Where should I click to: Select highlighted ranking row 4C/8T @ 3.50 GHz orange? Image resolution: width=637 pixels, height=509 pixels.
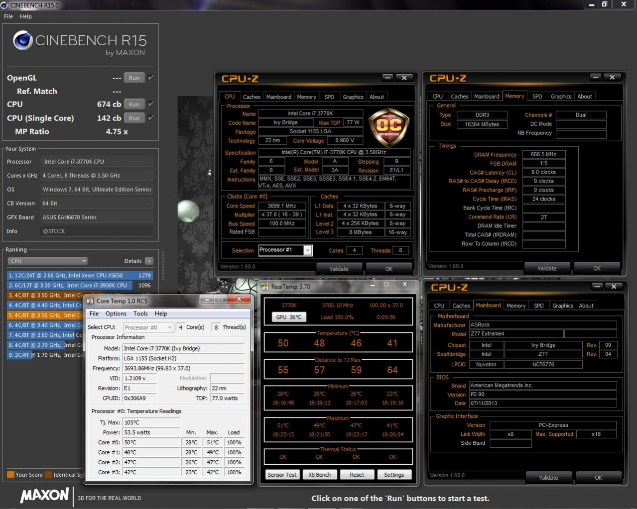45,315
